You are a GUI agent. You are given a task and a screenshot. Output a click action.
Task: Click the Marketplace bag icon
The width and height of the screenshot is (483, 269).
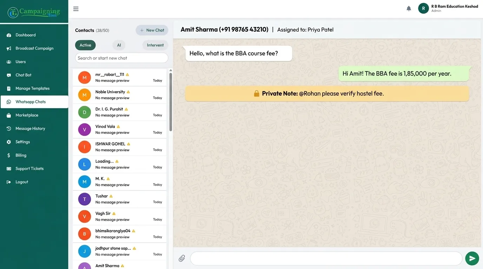(x=9, y=115)
